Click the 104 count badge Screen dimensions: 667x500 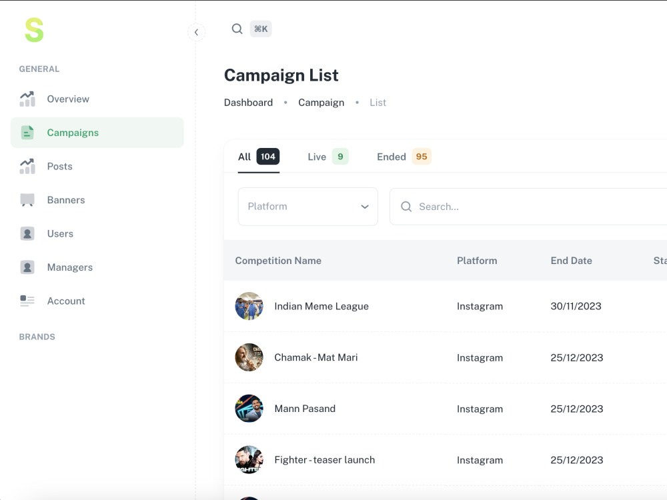point(268,157)
